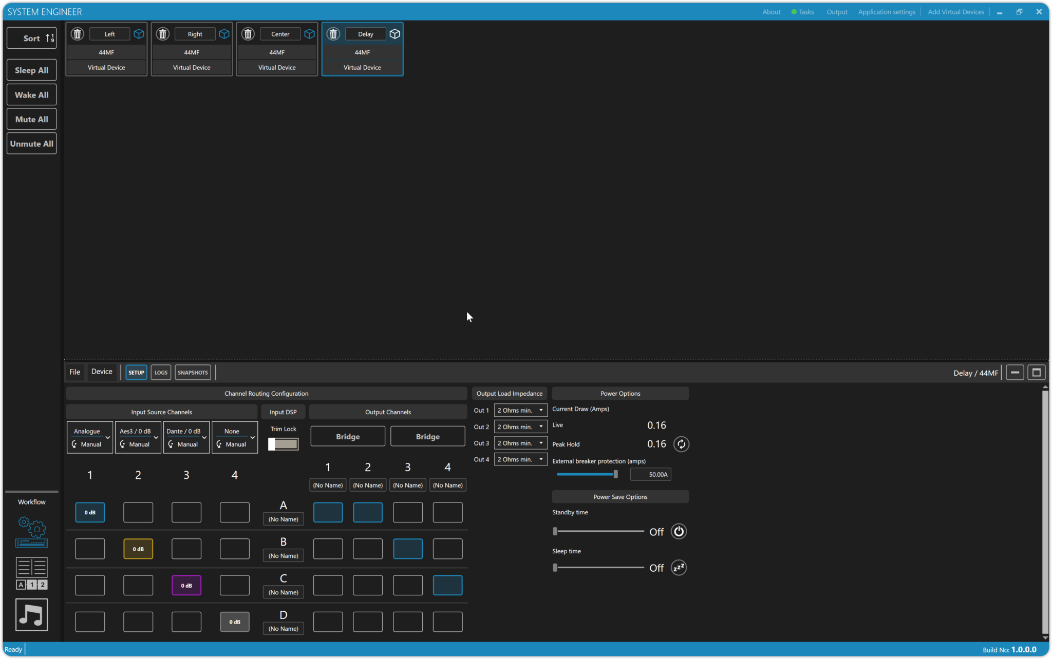Click the Sleep zzz icon button

[x=679, y=568]
